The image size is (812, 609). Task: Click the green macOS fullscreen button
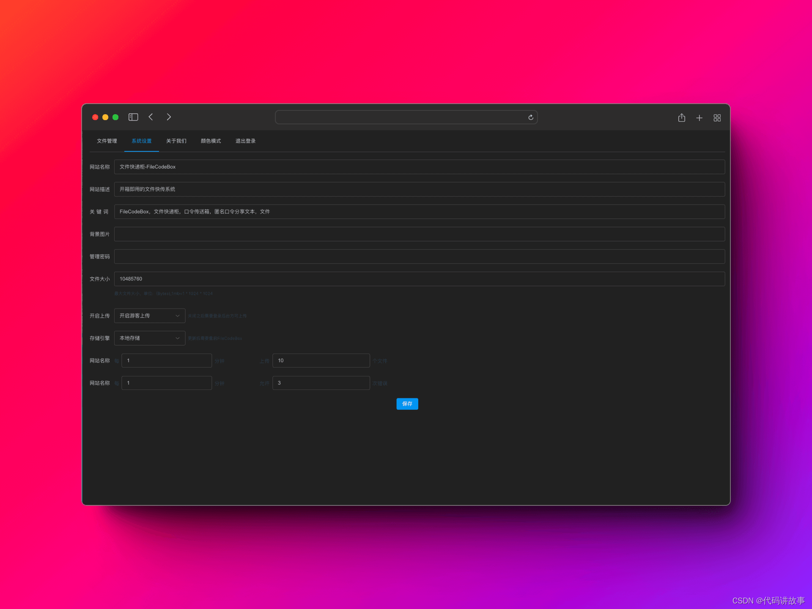point(115,117)
